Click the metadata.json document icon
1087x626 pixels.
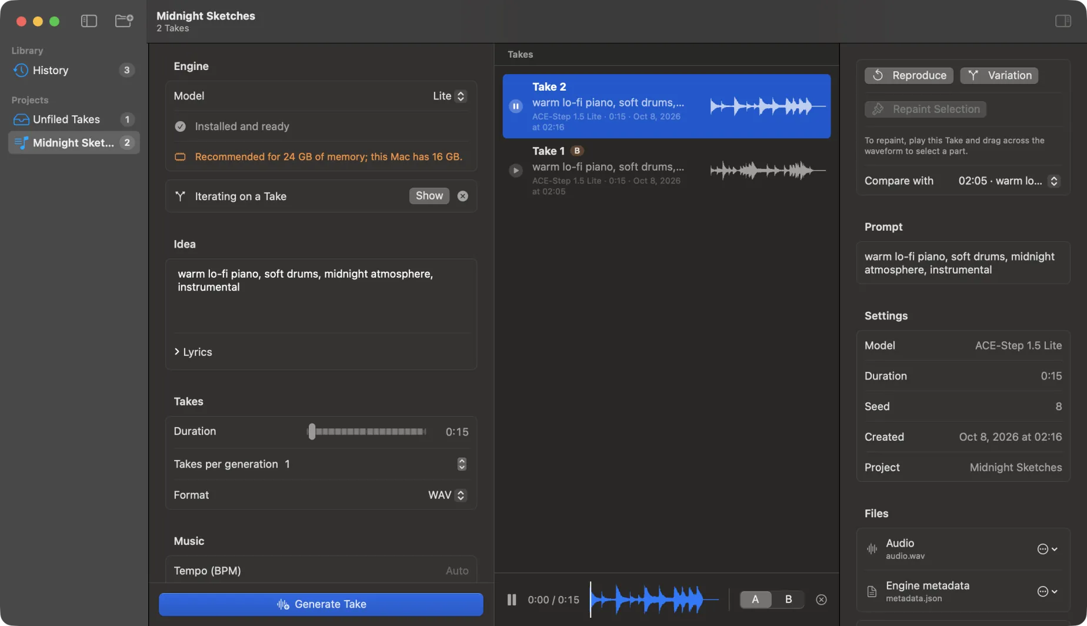pyautogui.click(x=872, y=591)
